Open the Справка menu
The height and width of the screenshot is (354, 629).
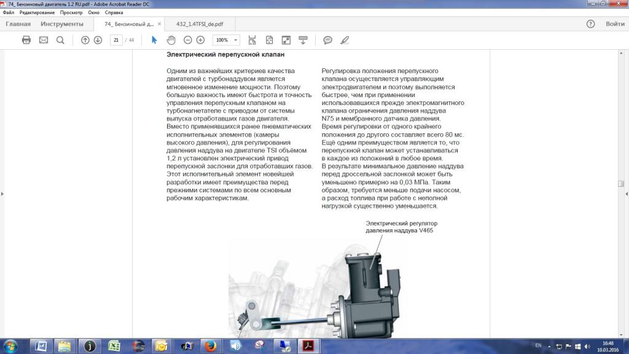(x=114, y=12)
